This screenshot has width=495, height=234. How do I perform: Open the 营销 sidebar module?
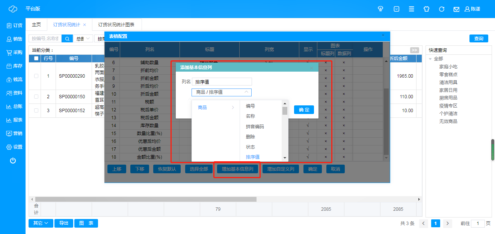[14, 133]
